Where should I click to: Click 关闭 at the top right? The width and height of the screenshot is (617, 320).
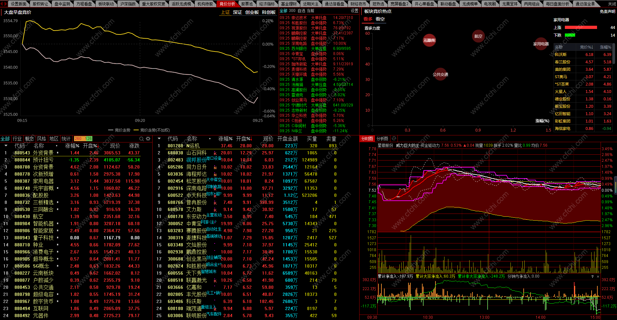click(x=612, y=4)
